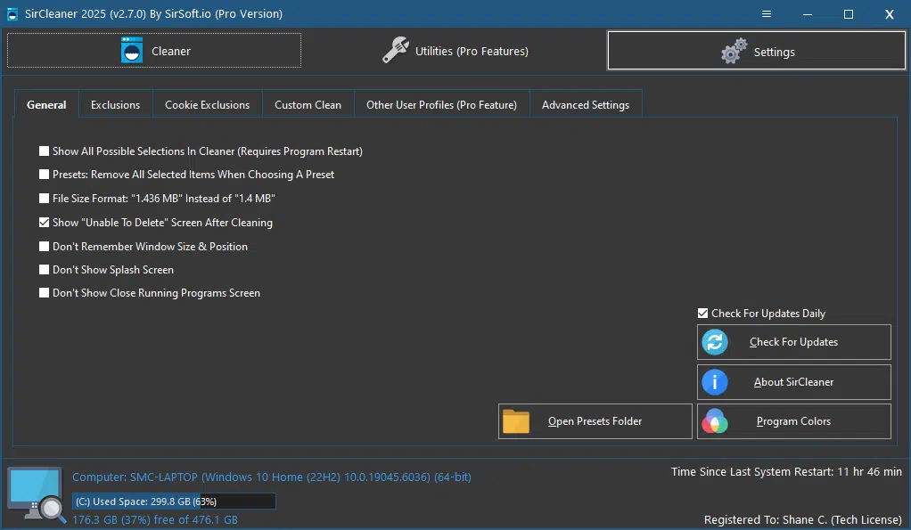Screen dimensions: 911x530
Task: Switch to the Cleaner section
Action: coord(154,51)
